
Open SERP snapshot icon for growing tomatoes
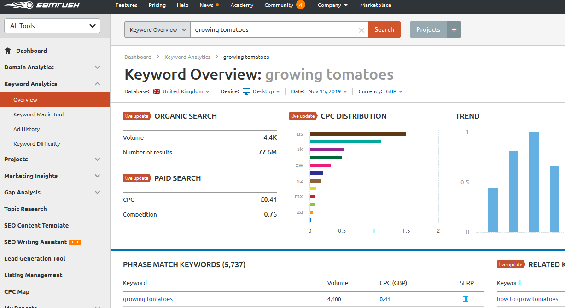pyautogui.click(x=466, y=299)
